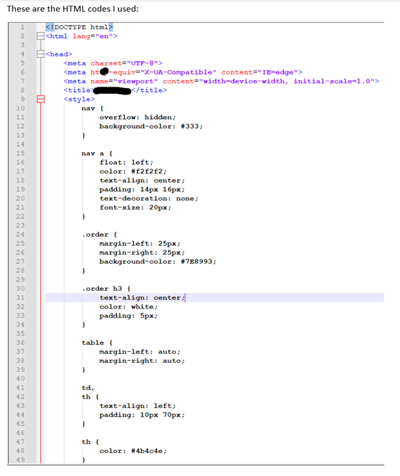This screenshot has width=400, height=476.
Task: Click the .order selector on line 24
Action: click(x=99, y=235)
